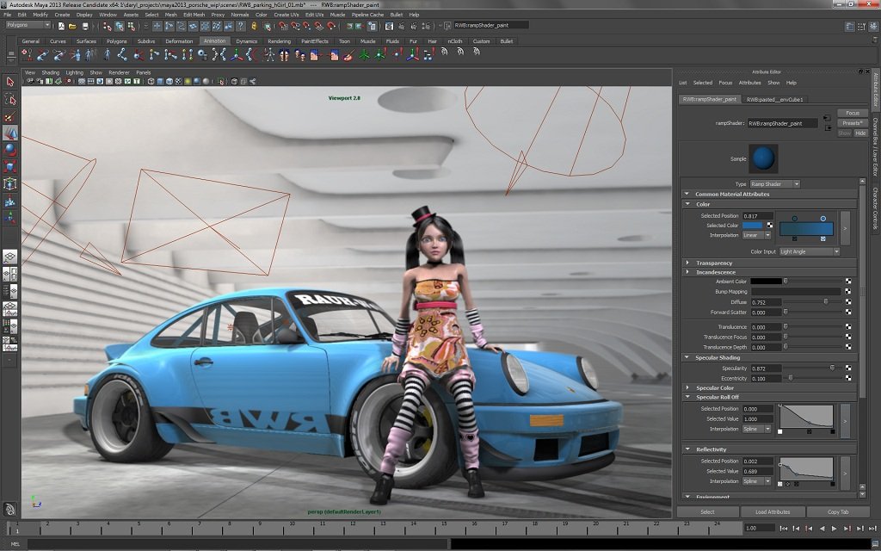Screen dimensions: 881x551
Task: Select the arrow Select tool in toolbox
Action: 10,82
